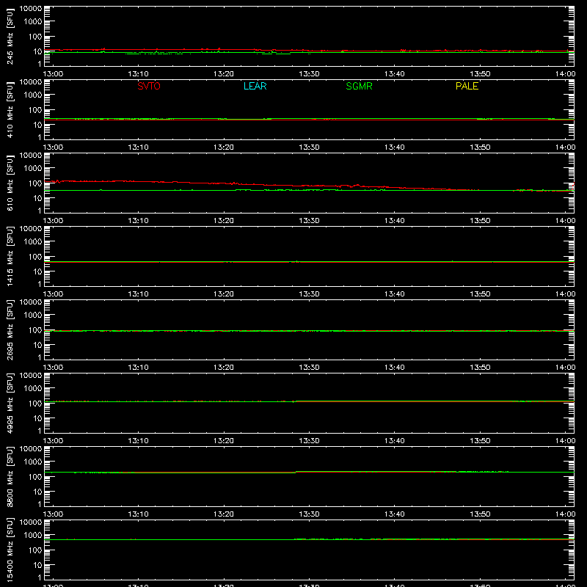The image size is (587, 587).
Task: Click 14:00 tick label under 610 MHz plot
Action: [565, 221]
